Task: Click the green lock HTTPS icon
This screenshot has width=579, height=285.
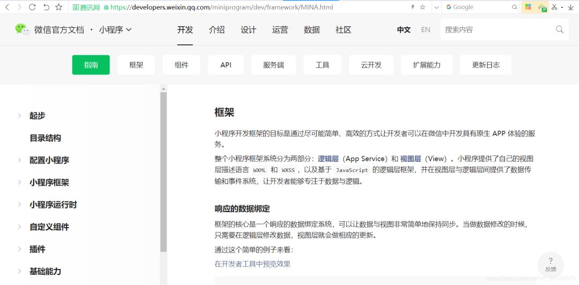Action: coord(106,7)
